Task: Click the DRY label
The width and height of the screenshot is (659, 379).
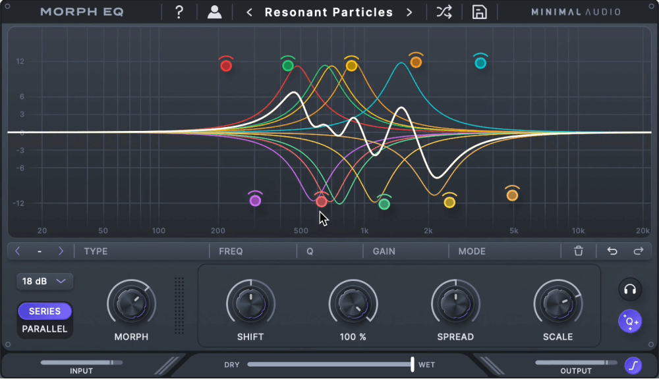Action: click(x=231, y=365)
